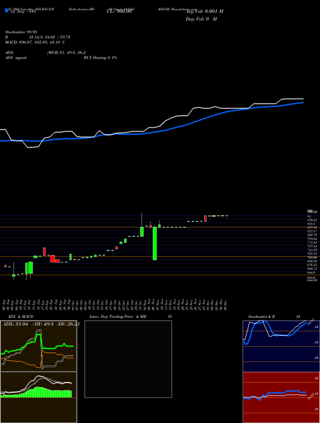This screenshot has height=423, width=320.
Task: Click the '709.06' price axis label
Action: click(x=312, y=258)
